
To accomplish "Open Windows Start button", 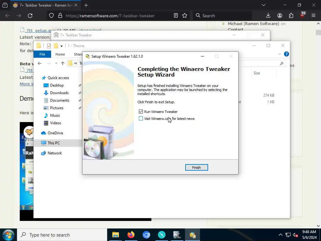I will tap(8, 235).
